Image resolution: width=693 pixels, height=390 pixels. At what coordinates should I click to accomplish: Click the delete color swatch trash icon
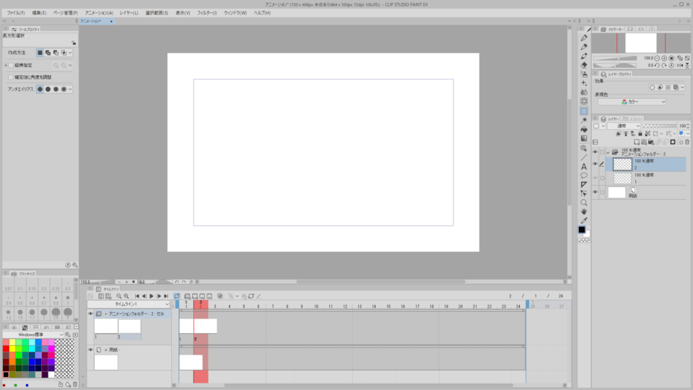(x=75, y=385)
